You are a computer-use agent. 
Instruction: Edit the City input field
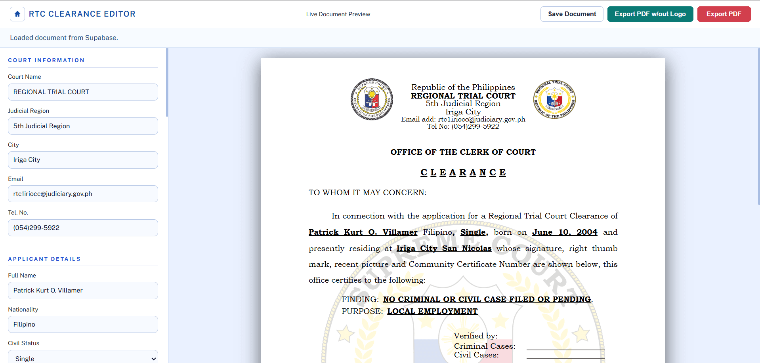tap(83, 160)
